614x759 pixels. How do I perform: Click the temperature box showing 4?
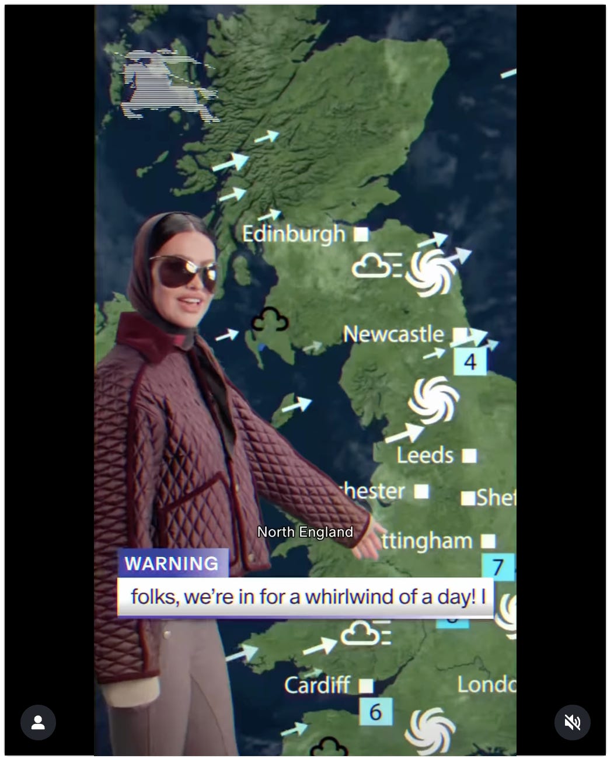point(470,361)
